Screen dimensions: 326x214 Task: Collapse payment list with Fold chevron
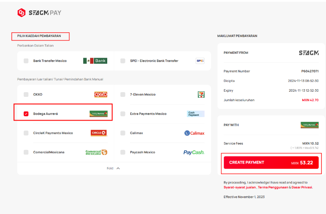pos(118,168)
